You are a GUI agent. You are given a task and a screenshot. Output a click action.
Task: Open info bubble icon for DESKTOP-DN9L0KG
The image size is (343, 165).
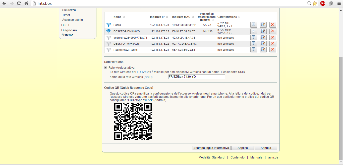(254, 31)
